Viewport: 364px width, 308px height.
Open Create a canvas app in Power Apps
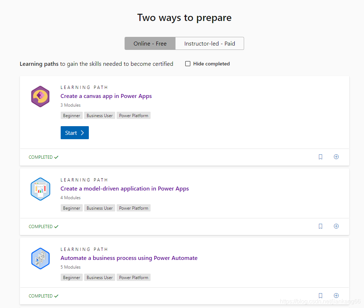106,96
